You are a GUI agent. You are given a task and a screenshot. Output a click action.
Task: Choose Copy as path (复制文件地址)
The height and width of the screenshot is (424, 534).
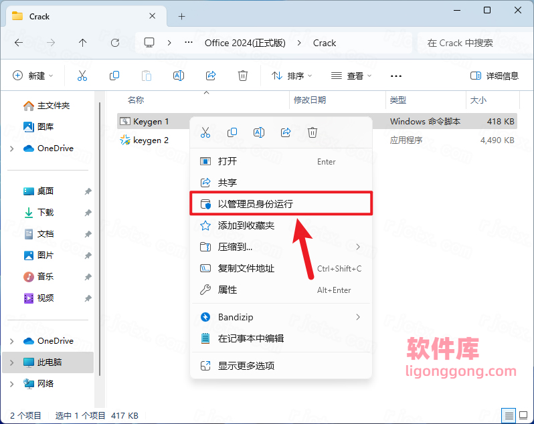pyautogui.click(x=281, y=268)
